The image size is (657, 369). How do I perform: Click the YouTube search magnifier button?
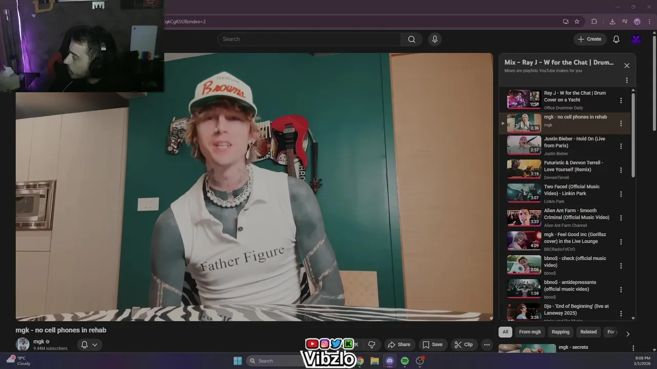pos(412,39)
